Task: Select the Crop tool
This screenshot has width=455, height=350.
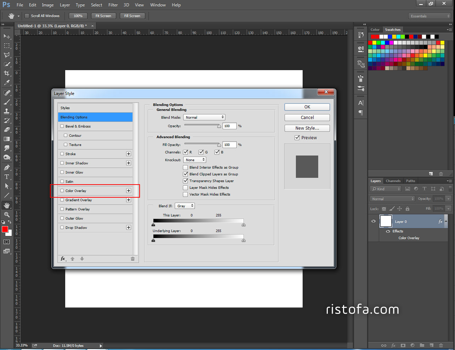Action: (7, 73)
